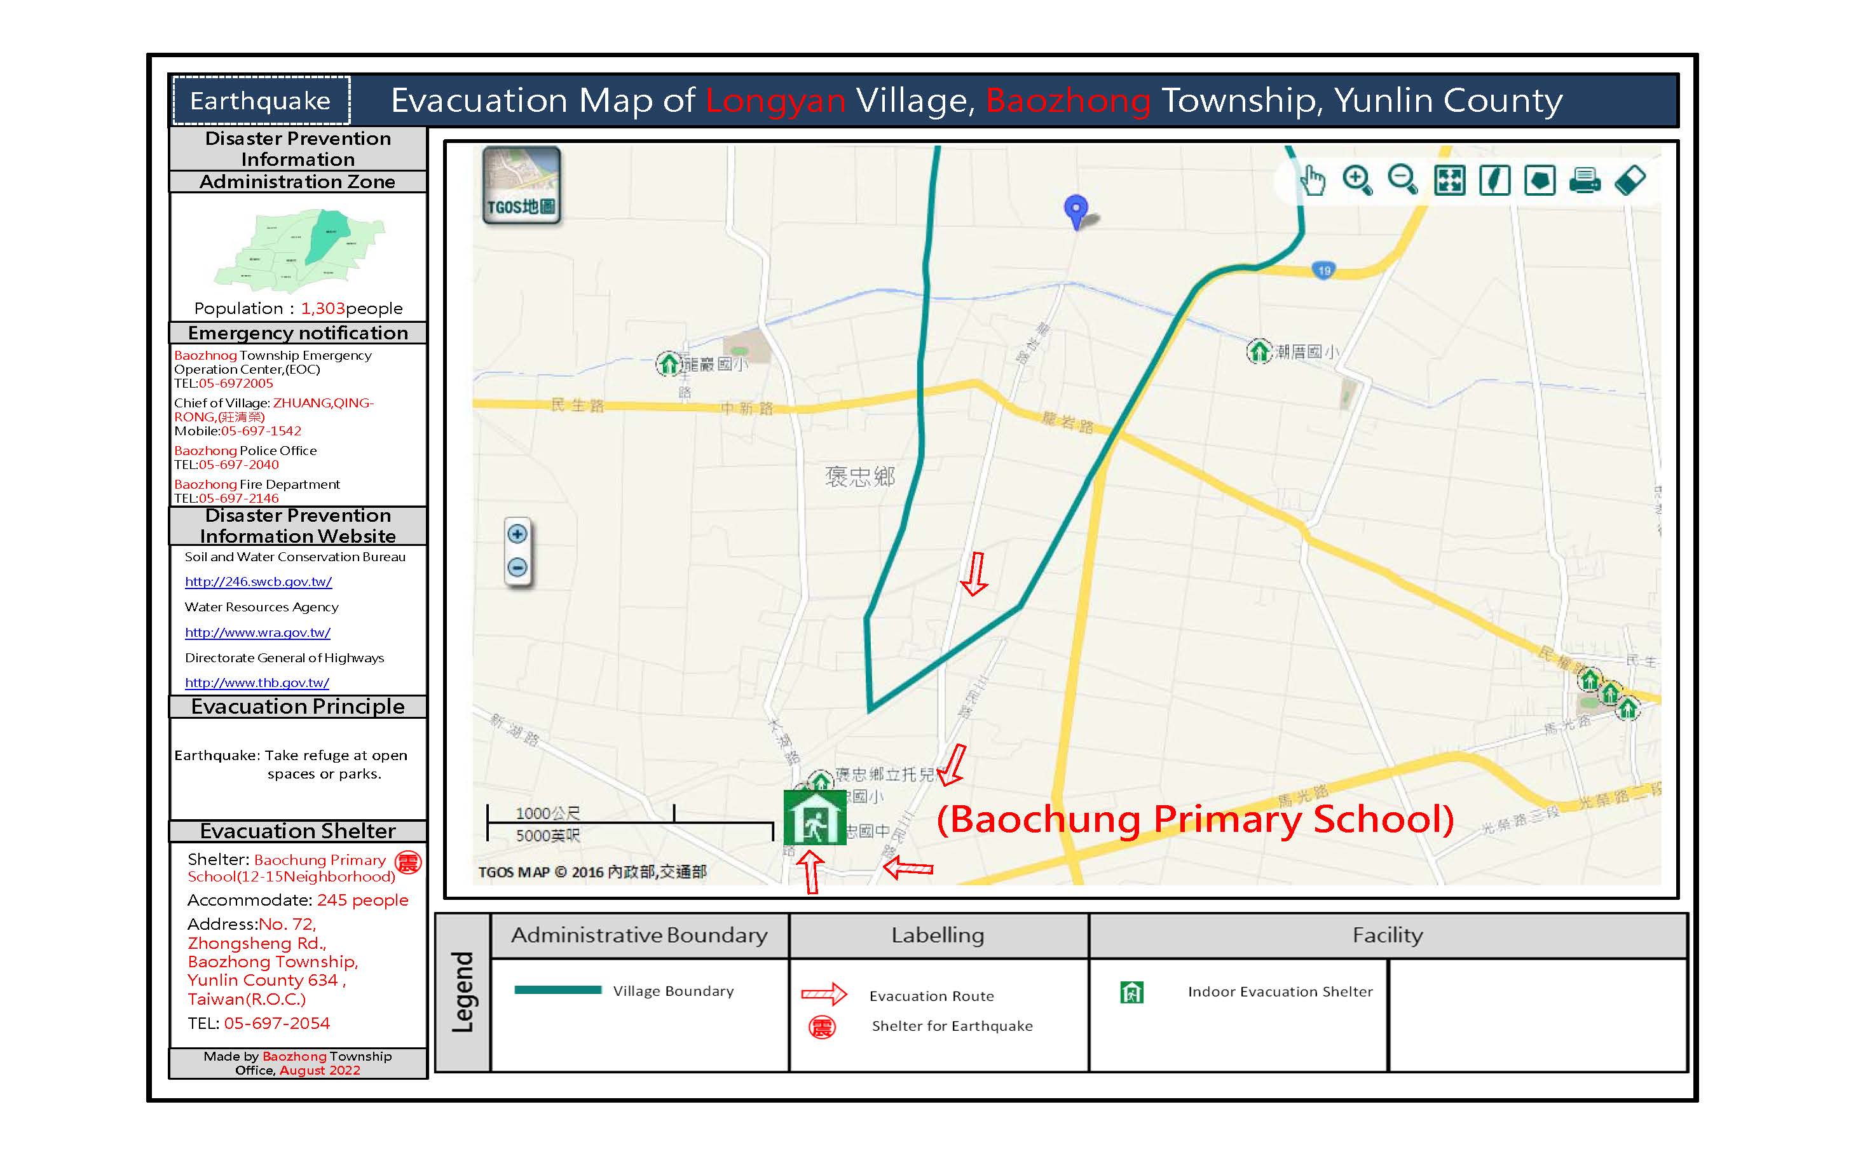Click the Taiwan island overview icon
Screen dimensions: 1851x1156
[x=1494, y=181]
